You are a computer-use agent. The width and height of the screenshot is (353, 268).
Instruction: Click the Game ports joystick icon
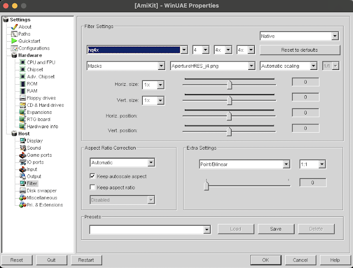pos(23,155)
